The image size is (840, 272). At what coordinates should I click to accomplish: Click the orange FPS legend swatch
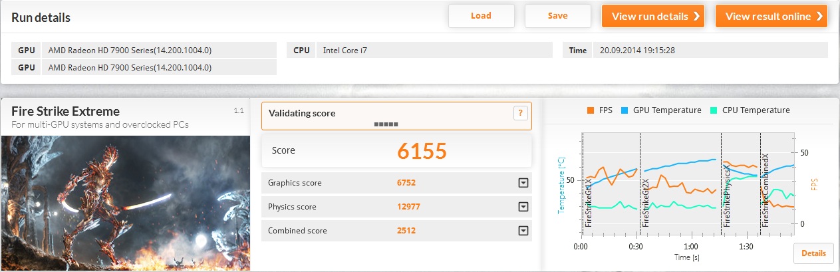pos(589,110)
